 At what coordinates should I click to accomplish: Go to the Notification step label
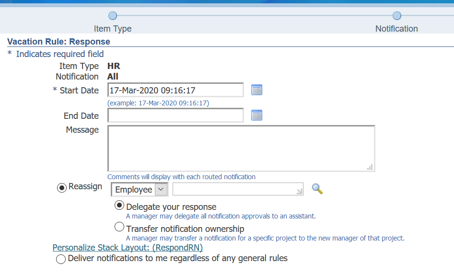click(396, 29)
